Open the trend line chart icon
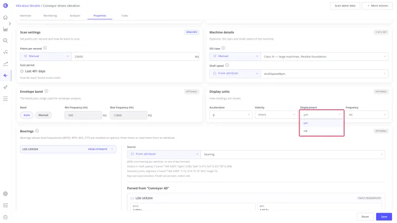The image size is (397, 223). [5, 64]
